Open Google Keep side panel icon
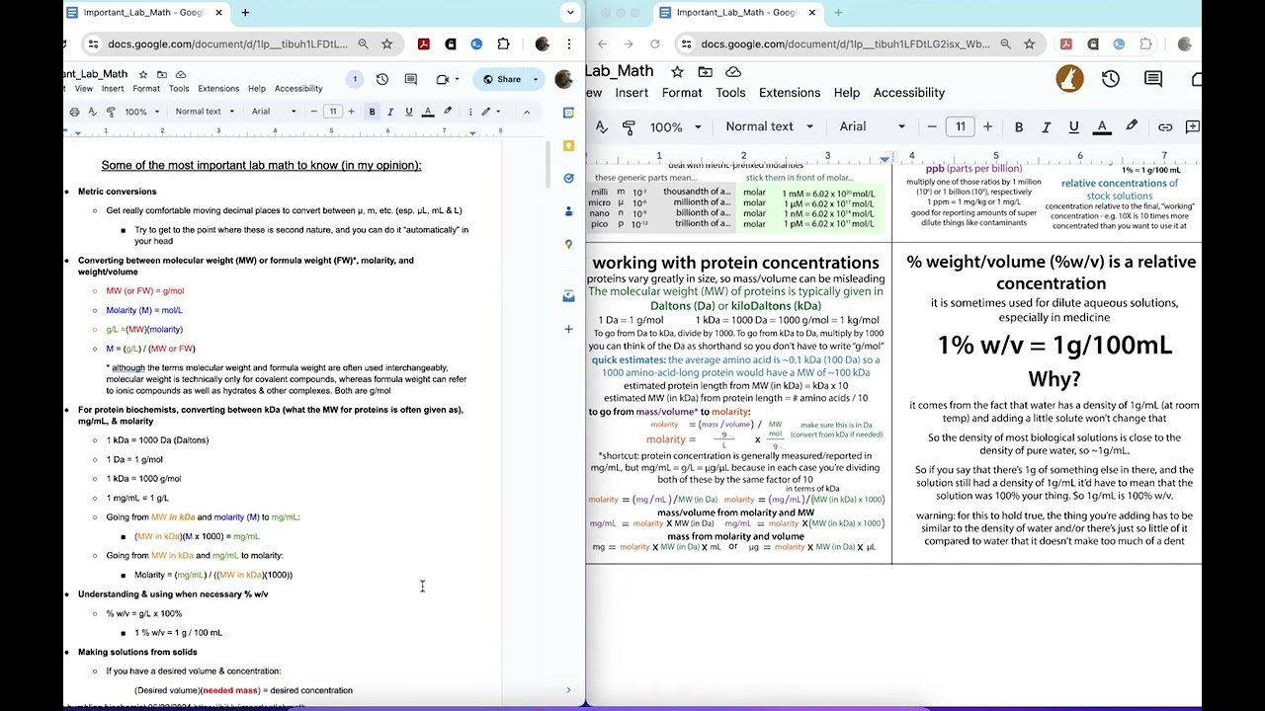 (568, 145)
